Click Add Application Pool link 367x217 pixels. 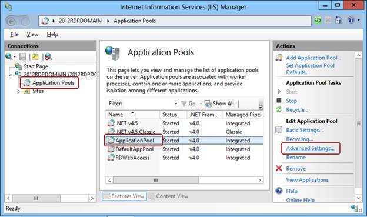[x=313, y=58]
